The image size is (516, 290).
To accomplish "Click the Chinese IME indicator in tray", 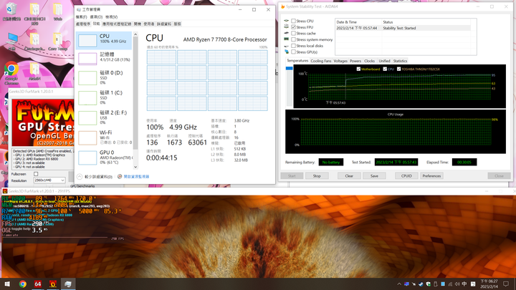I will [x=464, y=284].
